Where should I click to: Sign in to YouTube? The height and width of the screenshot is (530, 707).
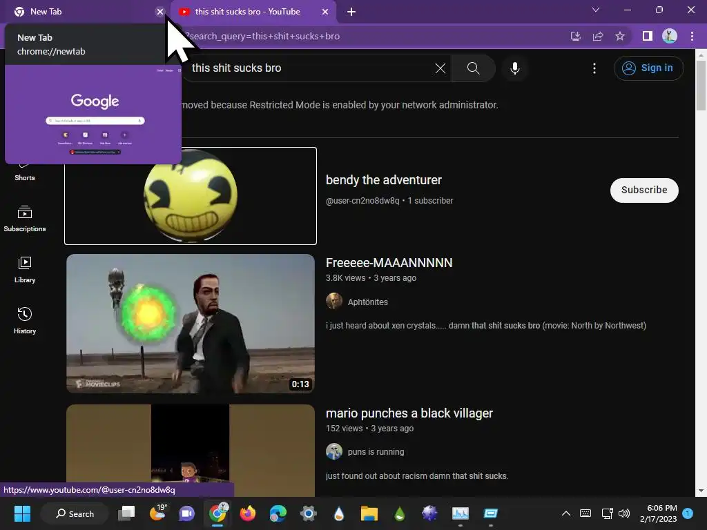[x=648, y=68]
